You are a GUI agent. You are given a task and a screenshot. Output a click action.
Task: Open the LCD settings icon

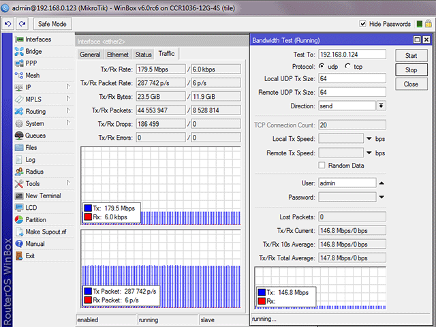pyautogui.click(x=19, y=208)
